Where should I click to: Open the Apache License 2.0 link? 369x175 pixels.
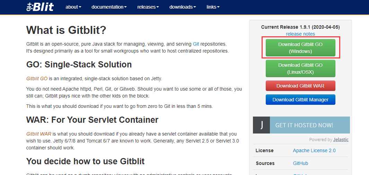tap(314, 150)
